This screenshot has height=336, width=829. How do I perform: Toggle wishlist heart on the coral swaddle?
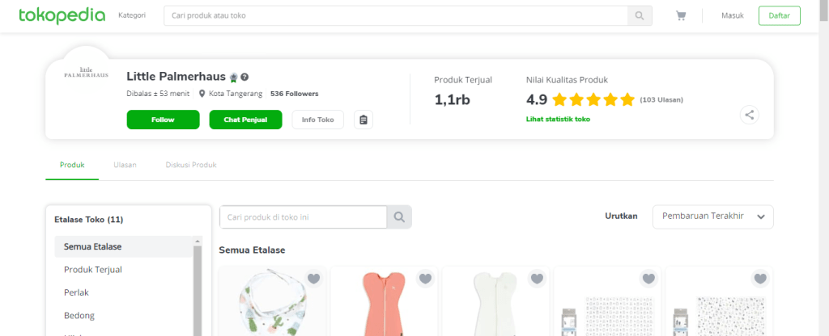[425, 279]
